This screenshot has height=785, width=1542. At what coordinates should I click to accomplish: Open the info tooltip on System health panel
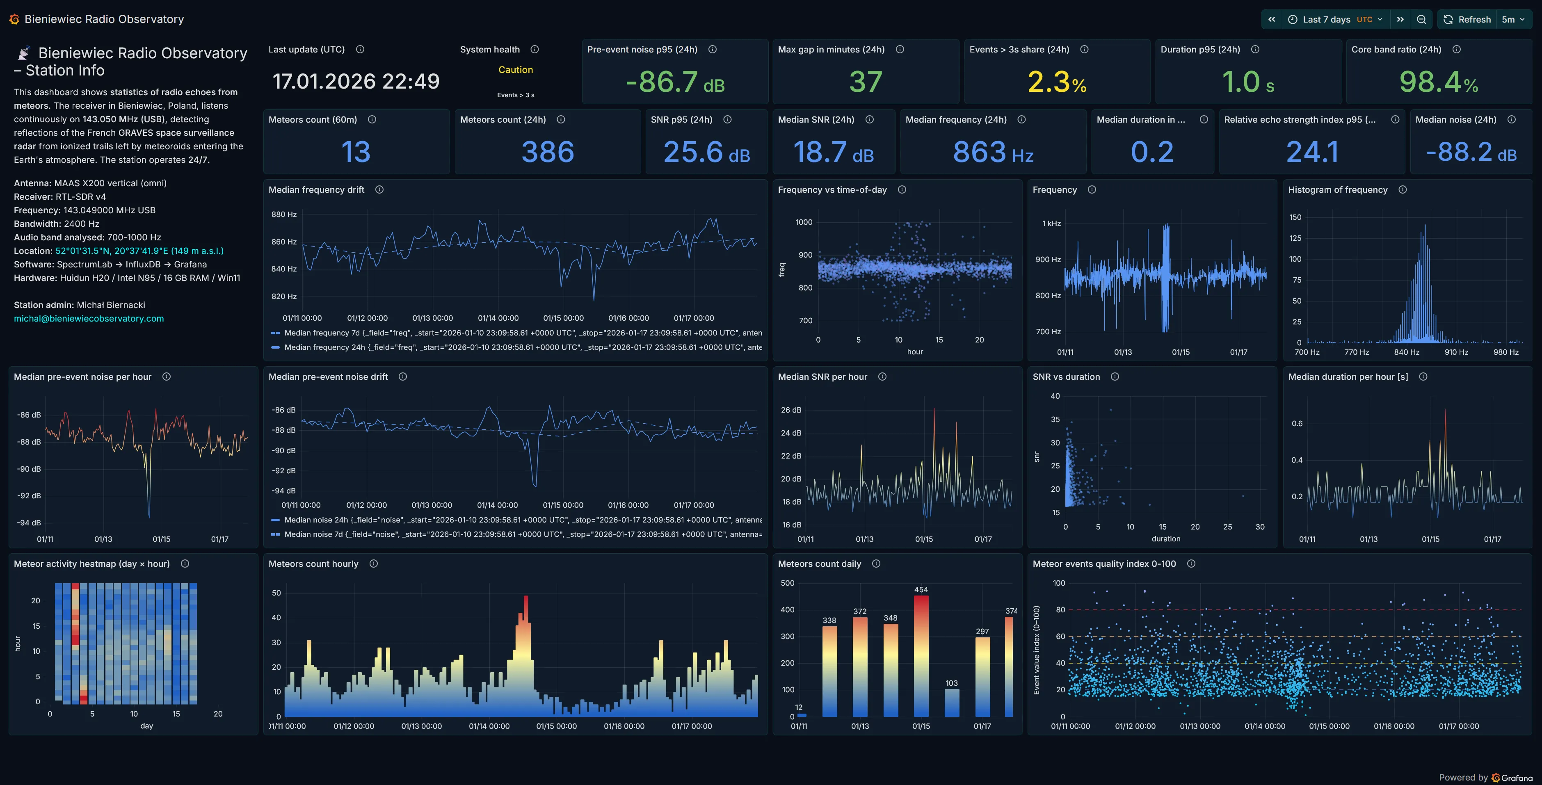point(535,49)
